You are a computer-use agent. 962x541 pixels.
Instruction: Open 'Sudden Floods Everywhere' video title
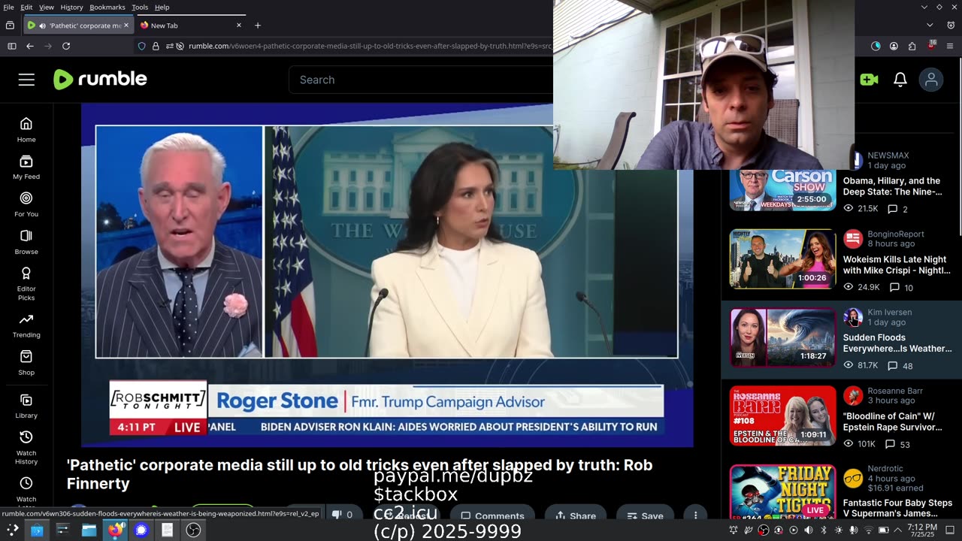[x=897, y=343]
